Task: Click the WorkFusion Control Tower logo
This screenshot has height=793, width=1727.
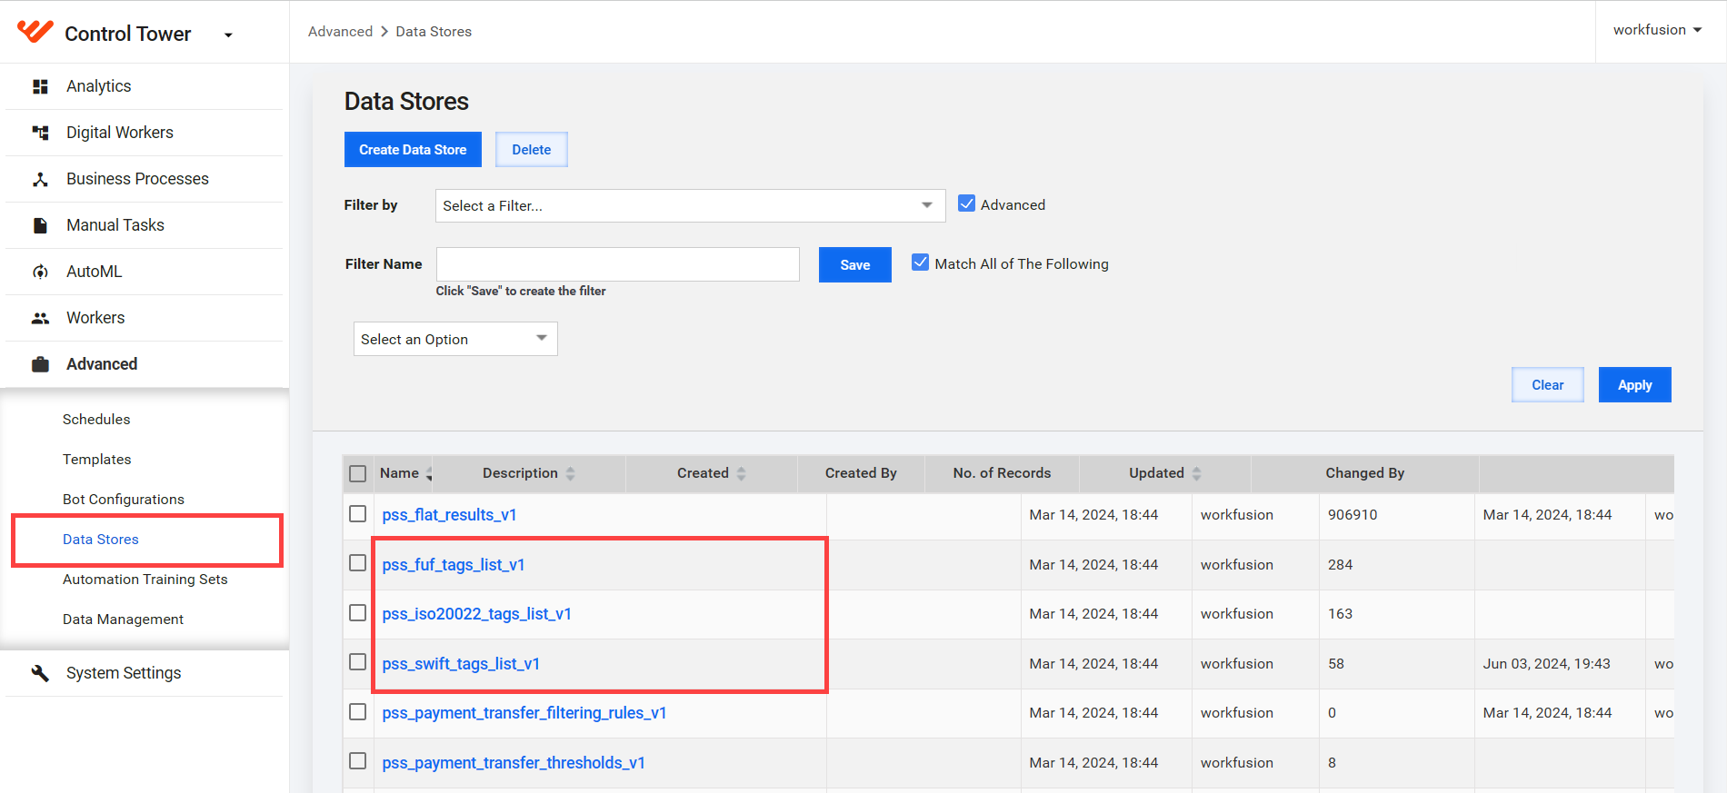Action: pyautogui.click(x=35, y=32)
